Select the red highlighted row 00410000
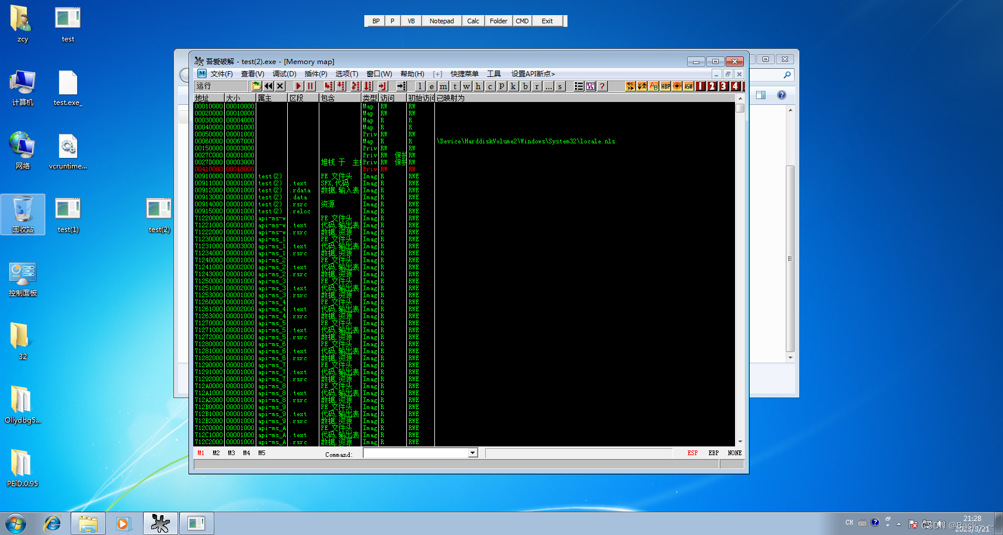Image resolution: width=1003 pixels, height=535 pixels. [x=464, y=169]
